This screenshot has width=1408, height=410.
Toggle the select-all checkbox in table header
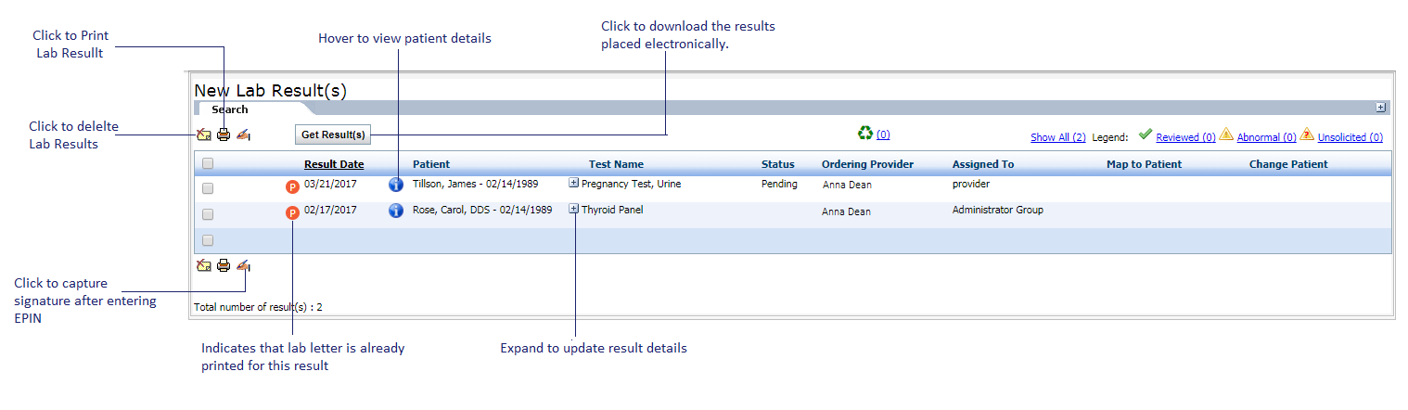[x=208, y=164]
